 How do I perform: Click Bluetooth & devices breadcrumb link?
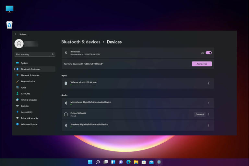(81, 42)
